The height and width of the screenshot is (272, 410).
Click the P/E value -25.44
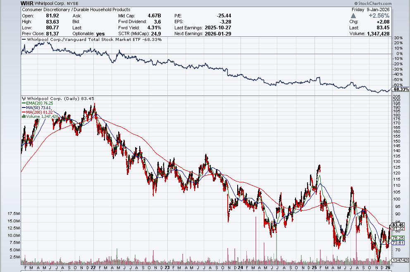click(x=224, y=16)
